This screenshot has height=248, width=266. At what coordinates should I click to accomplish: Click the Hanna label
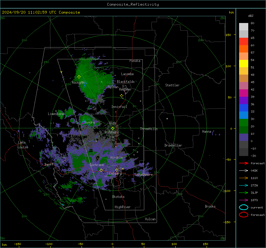pyautogui.click(x=207, y=132)
